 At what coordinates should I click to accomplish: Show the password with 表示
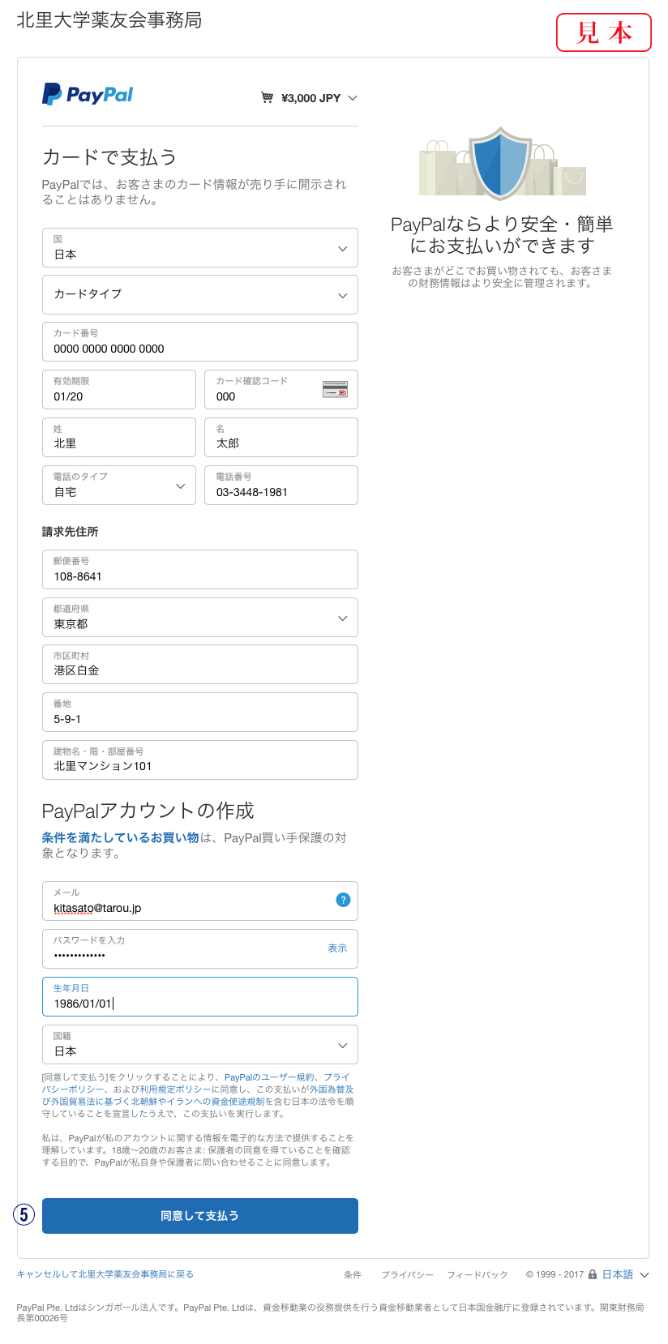coord(337,948)
